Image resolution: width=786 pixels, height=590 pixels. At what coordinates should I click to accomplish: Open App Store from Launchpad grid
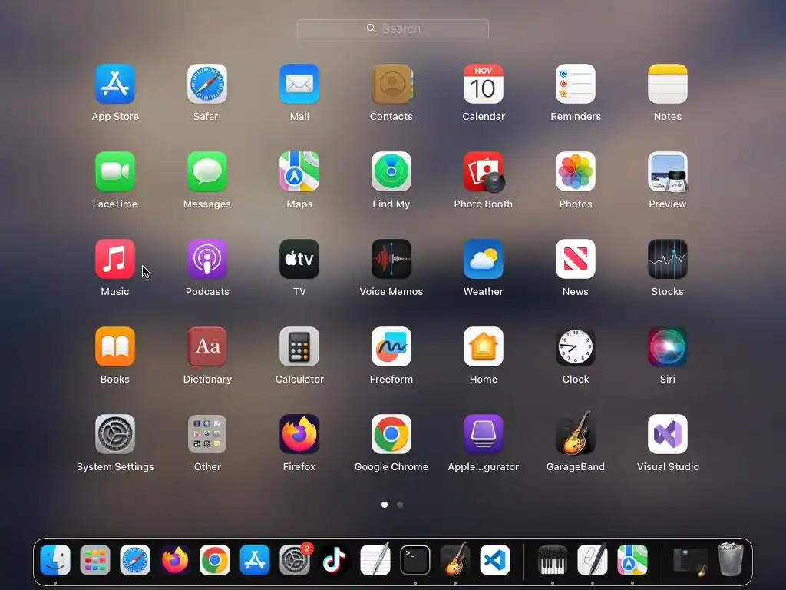click(x=115, y=84)
